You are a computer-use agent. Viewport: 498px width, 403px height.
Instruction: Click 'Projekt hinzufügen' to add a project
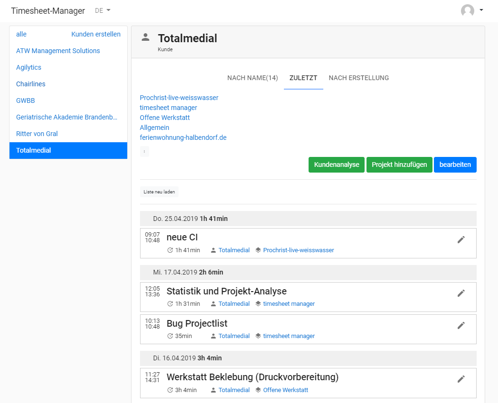point(399,165)
